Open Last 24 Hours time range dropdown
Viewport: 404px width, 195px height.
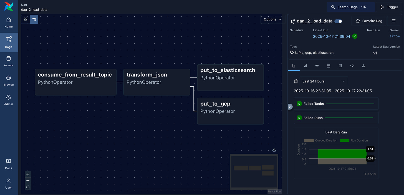click(x=324, y=81)
